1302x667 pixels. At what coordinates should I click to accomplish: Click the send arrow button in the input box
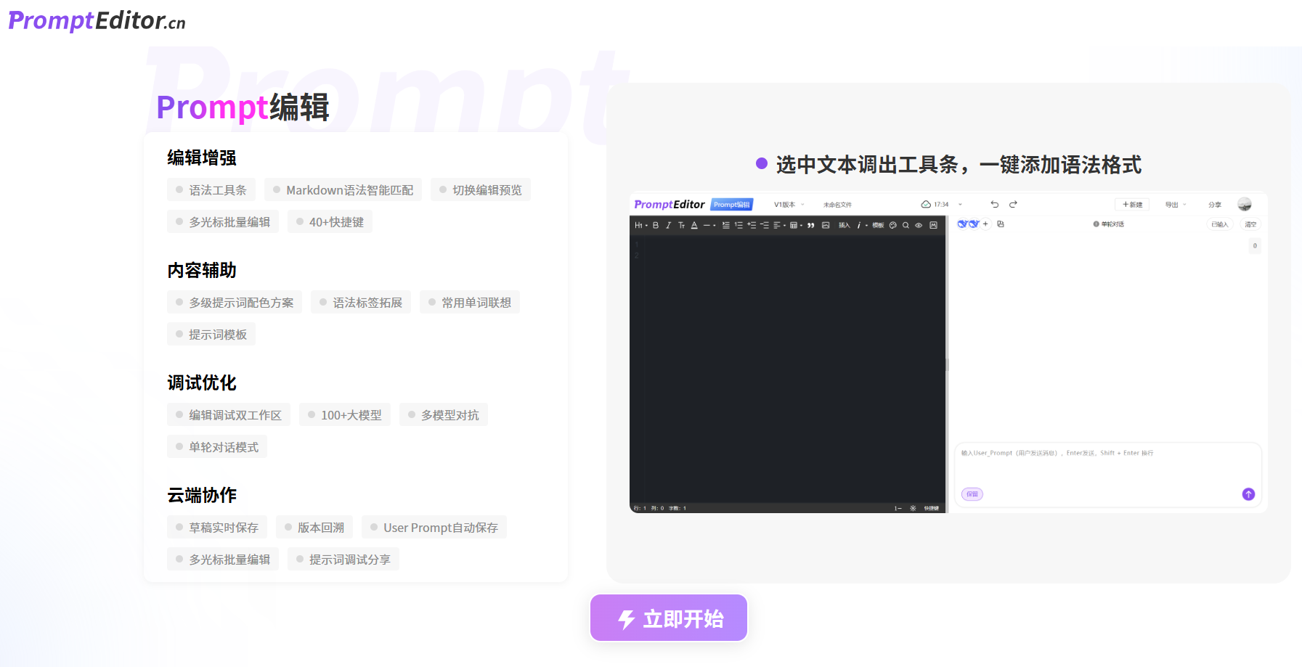click(x=1248, y=494)
